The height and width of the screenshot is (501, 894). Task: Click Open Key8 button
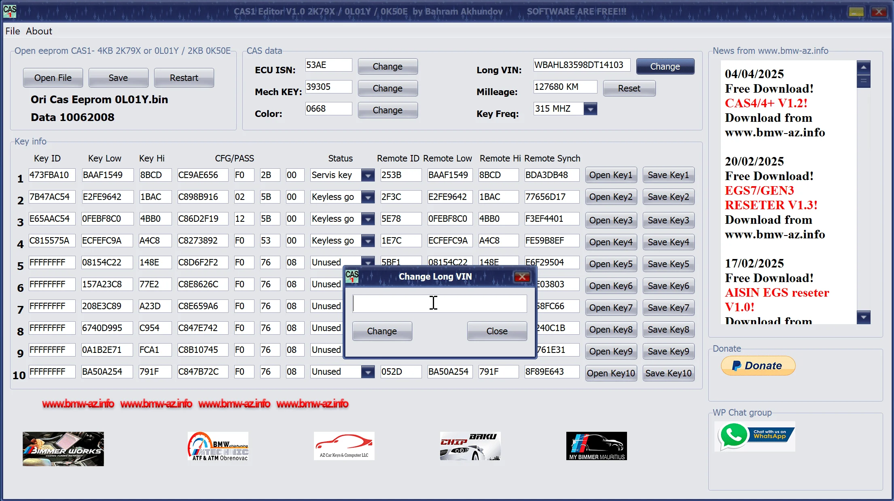pos(611,330)
